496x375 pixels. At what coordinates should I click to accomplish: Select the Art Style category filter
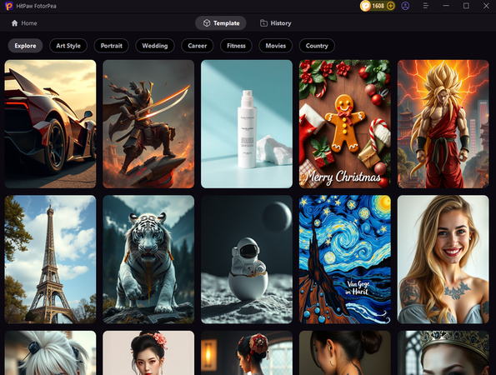68,46
